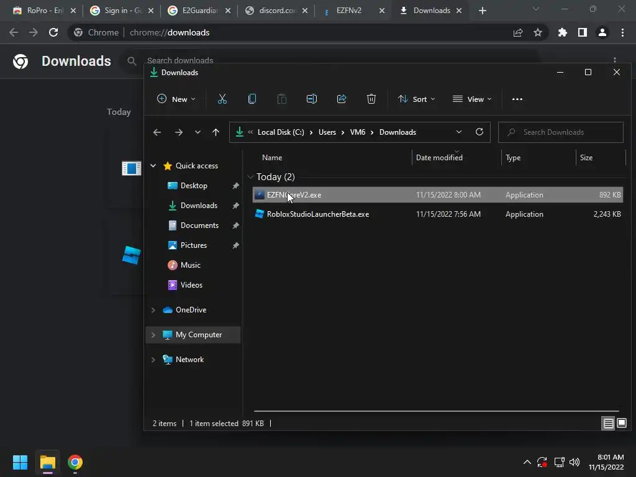Open volume control in system tray
Viewport: 636px width, 477px height.
point(575,462)
